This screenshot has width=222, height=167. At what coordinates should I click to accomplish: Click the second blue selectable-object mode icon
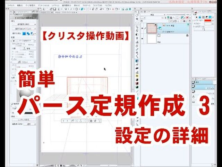click(x=28, y=34)
